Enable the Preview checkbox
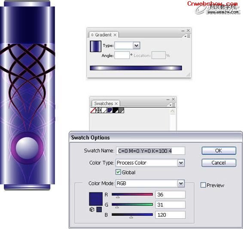 203,185
